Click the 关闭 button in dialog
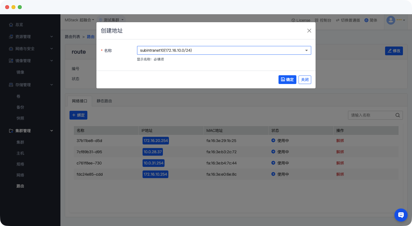Image resolution: width=412 pixels, height=226 pixels. tap(305, 80)
